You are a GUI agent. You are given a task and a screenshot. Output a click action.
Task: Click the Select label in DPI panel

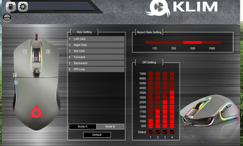(142, 132)
